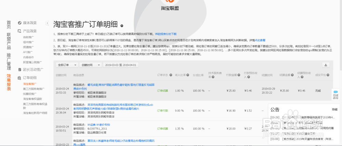Click the 体验报表分时下载 link
Image resolution: width=342 pixels, height=146 pixels.
tap(166, 34)
